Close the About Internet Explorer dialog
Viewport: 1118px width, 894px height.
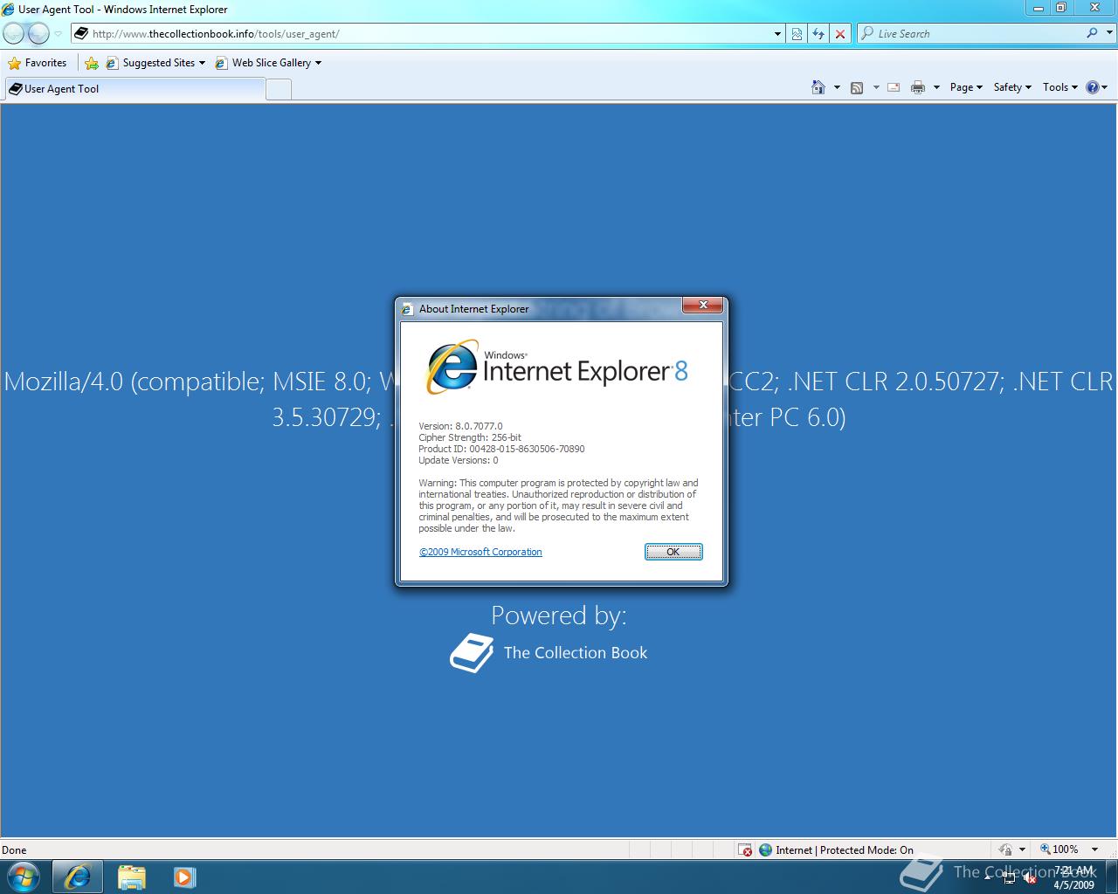pyautogui.click(x=702, y=306)
